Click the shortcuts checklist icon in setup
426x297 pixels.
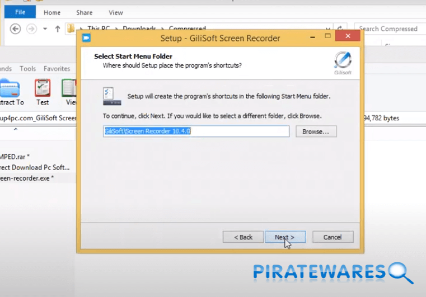[112, 96]
